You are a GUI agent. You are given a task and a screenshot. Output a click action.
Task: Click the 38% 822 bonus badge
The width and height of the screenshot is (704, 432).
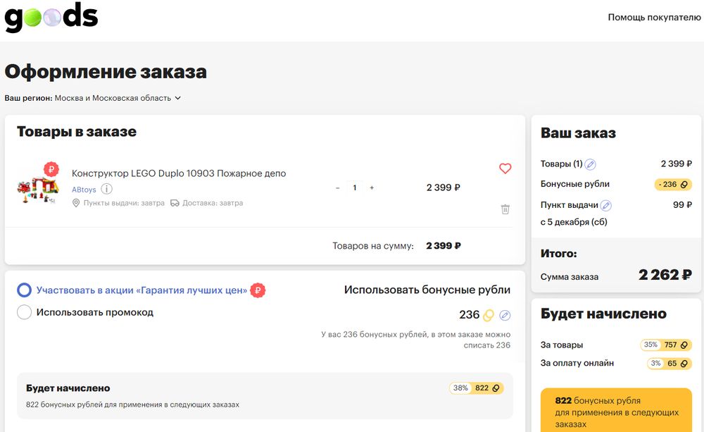click(477, 388)
